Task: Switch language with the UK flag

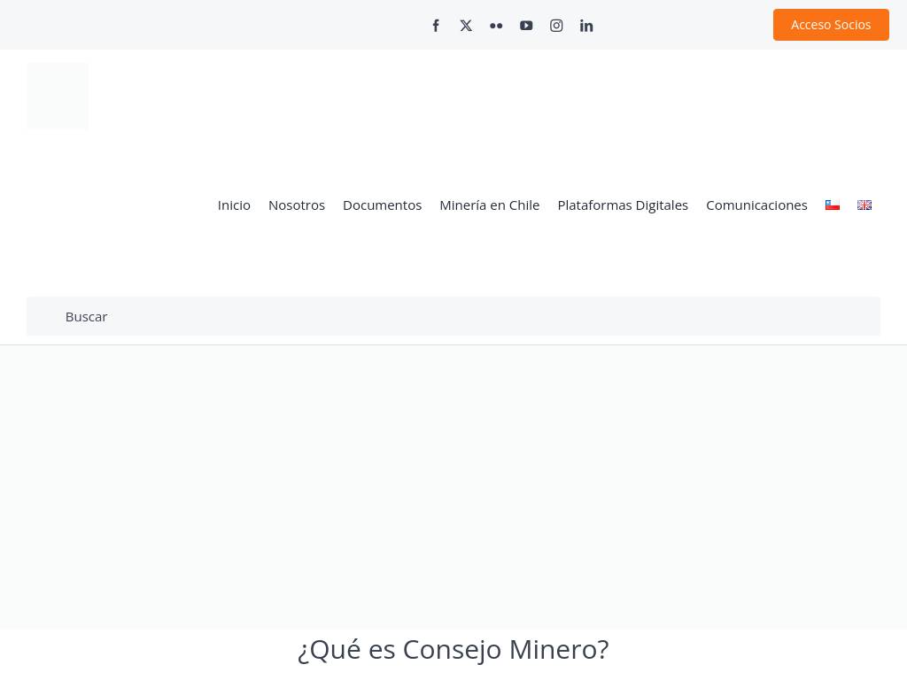Action: click(864, 205)
